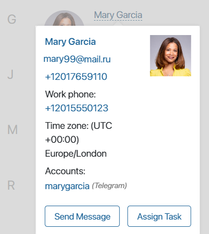This screenshot has height=234, width=209.
Task: Click the popup pointer arrow under the Mary Garcia link
Action: click(118, 23)
